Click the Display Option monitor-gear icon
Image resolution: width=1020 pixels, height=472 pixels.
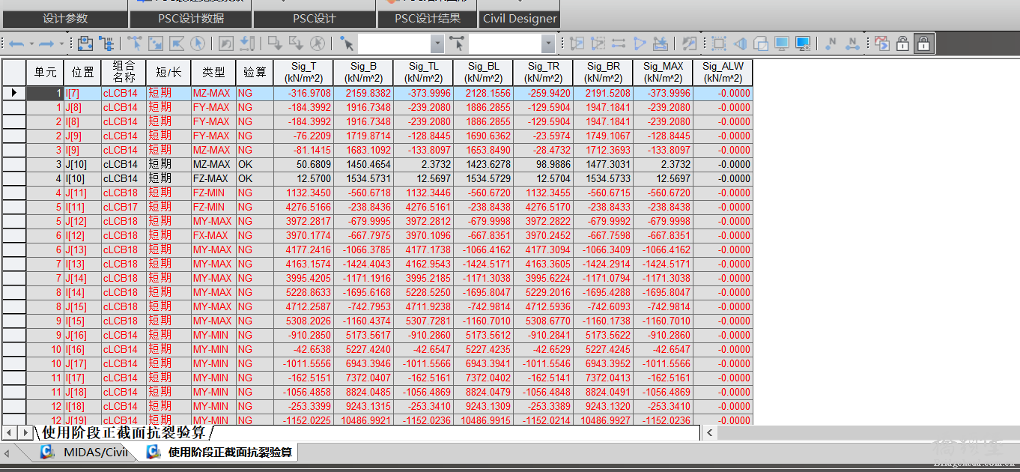(804, 44)
